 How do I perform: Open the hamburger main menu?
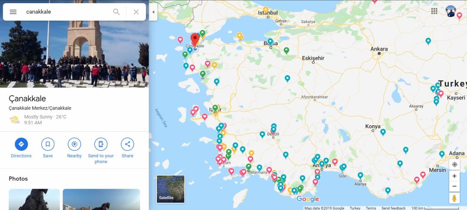(x=13, y=12)
